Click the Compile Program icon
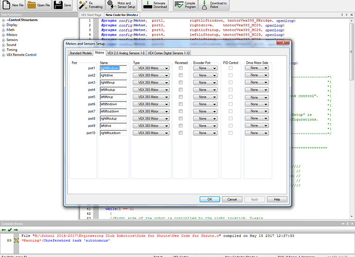This screenshot has width=355, height=257. pos(179,5)
